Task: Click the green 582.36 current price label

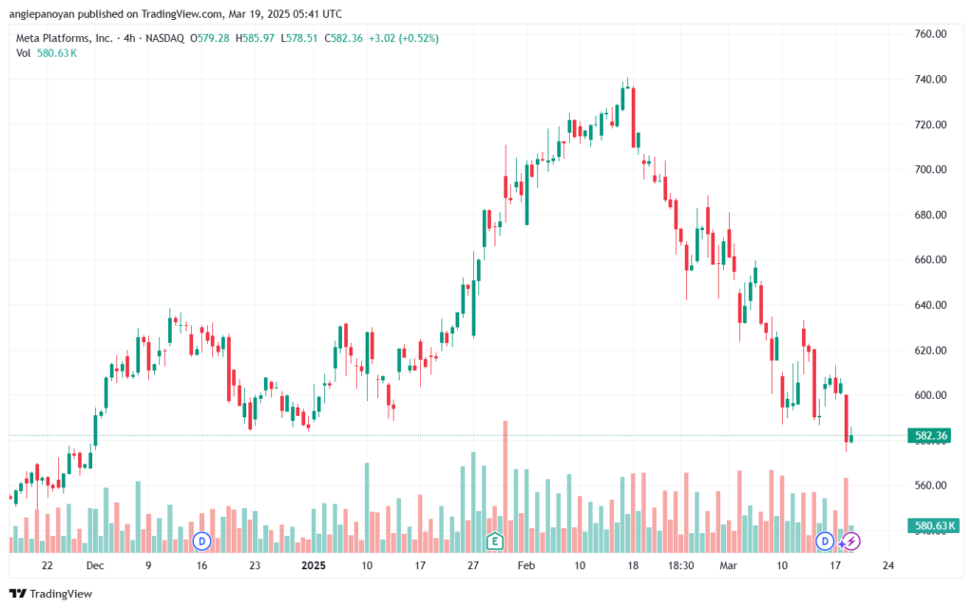Action: pos(930,435)
